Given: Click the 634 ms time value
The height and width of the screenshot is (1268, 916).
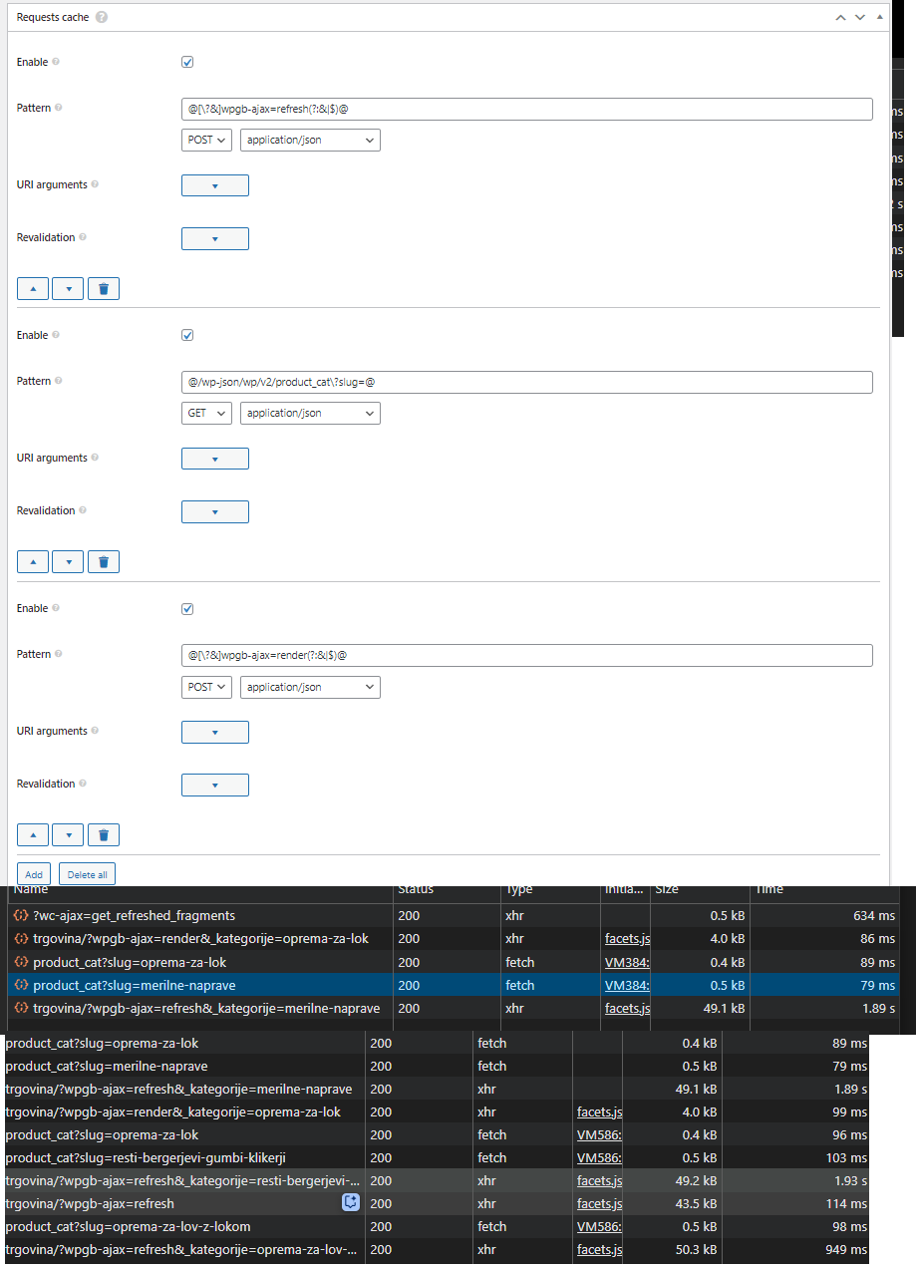Looking at the screenshot, I should [x=874, y=915].
